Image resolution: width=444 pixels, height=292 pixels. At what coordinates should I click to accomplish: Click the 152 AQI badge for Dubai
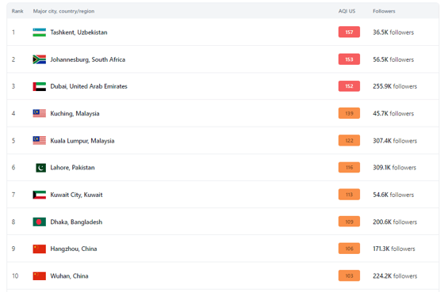point(349,86)
